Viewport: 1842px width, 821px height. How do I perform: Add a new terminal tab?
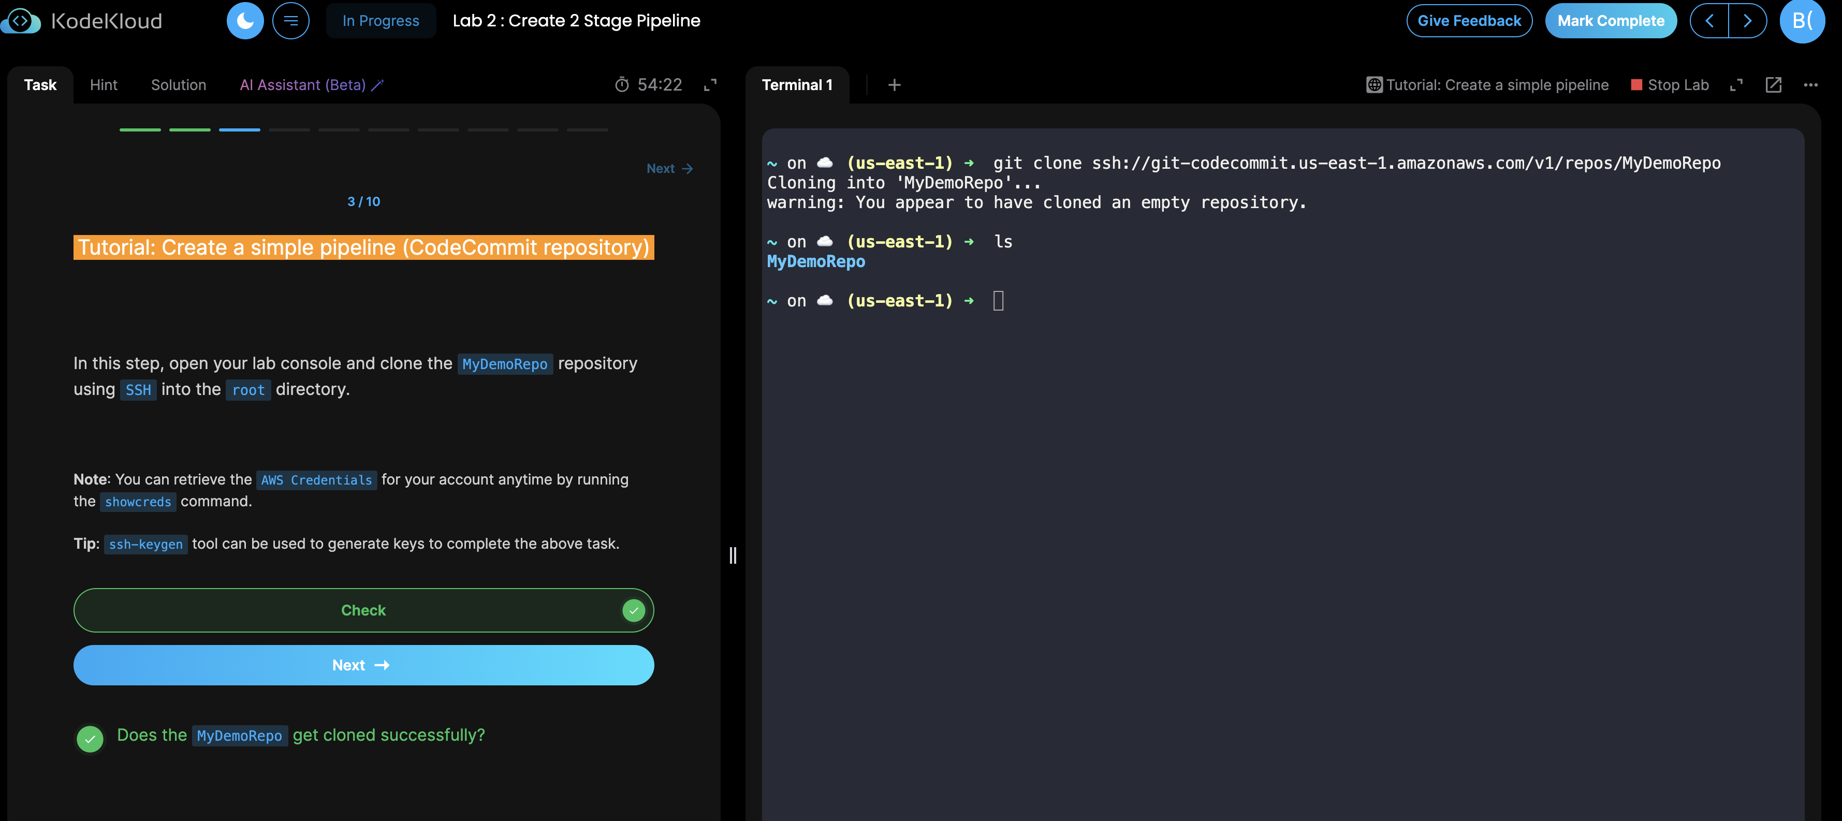tap(894, 85)
